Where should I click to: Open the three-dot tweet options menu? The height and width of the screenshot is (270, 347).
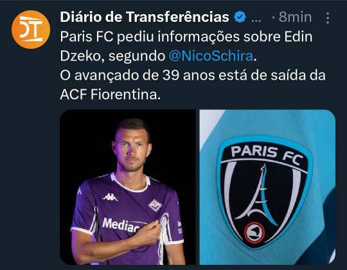(328, 18)
